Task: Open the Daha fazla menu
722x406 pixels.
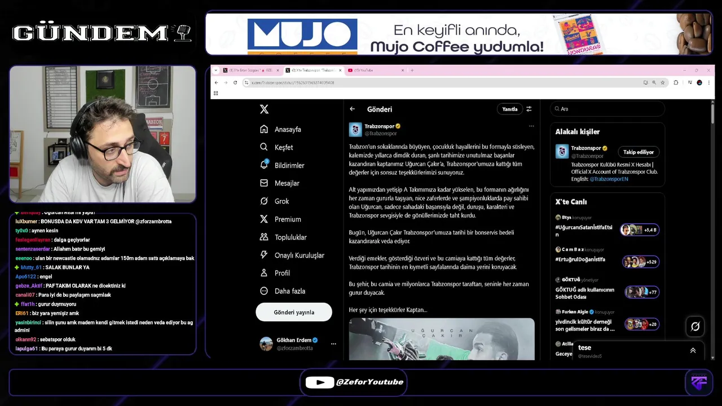Action: click(x=282, y=291)
